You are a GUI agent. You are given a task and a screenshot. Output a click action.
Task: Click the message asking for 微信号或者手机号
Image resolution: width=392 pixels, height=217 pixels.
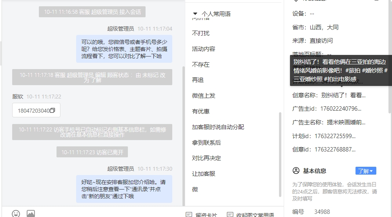pyautogui.click(x=124, y=49)
